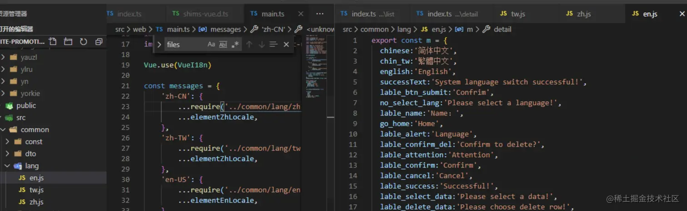Click 'lang' in en.js breadcrumb
The height and width of the screenshot is (211, 687).
coord(404,29)
